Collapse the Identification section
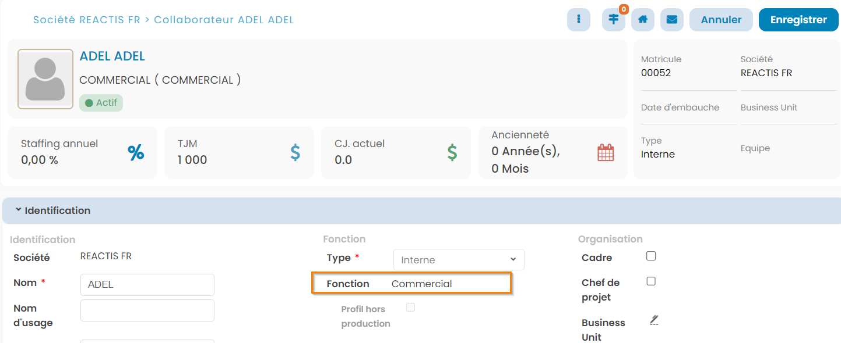The height and width of the screenshot is (343, 841). [19, 210]
